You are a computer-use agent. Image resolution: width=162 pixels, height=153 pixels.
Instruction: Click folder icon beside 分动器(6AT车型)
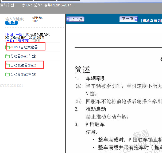7,56
